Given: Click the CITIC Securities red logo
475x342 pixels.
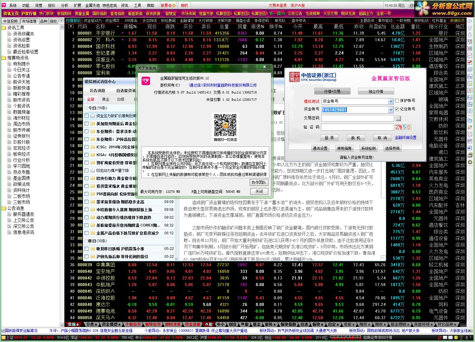Looking at the screenshot, I should point(294,77).
